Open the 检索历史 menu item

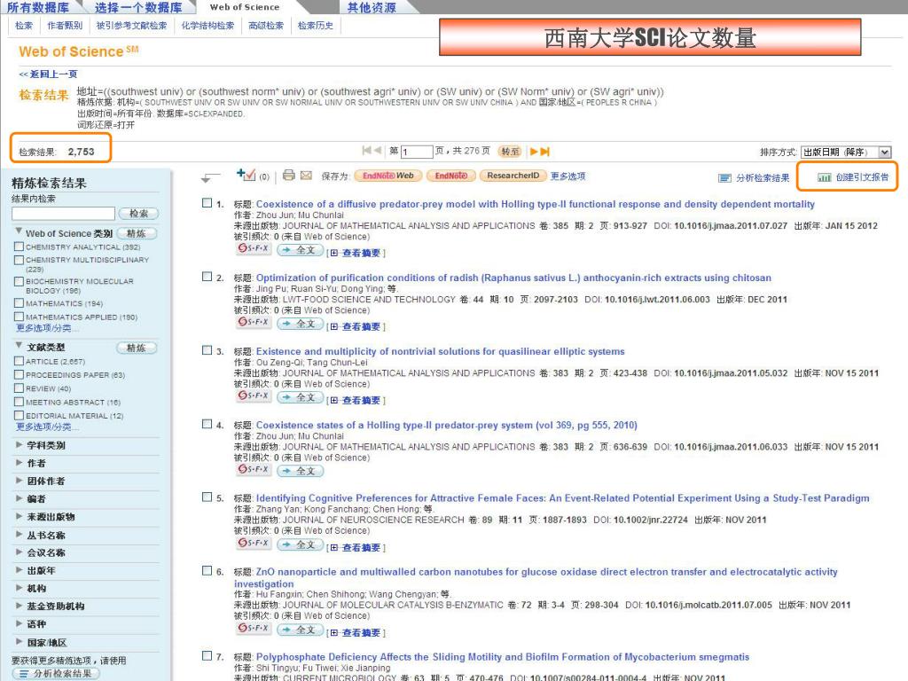(316, 26)
